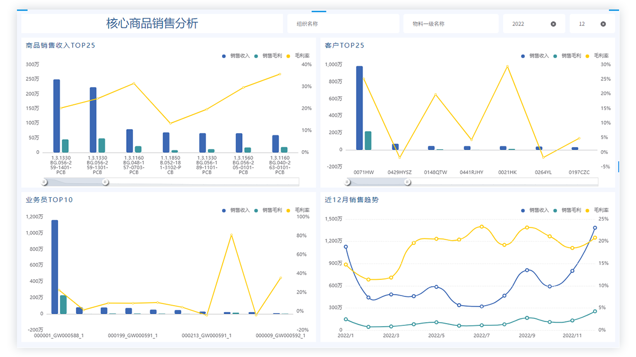This screenshot has width=636, height=357.
Task: Toggle 销售毛利 legend in 商品销售收入TOP25
Action: (268, 56)
